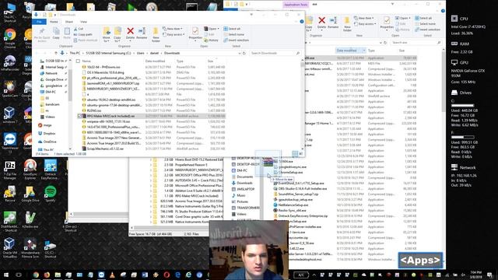
Task: Open Application Tools tab in exe window
Action: click(296, 5)
